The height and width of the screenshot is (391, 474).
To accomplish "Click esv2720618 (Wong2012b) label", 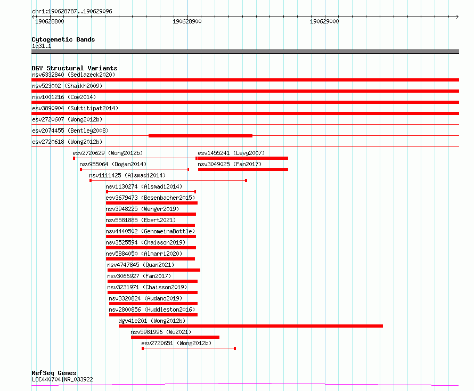I will tap(67, 142).
